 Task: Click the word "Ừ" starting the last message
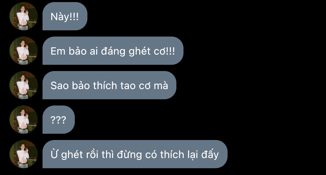54,154
